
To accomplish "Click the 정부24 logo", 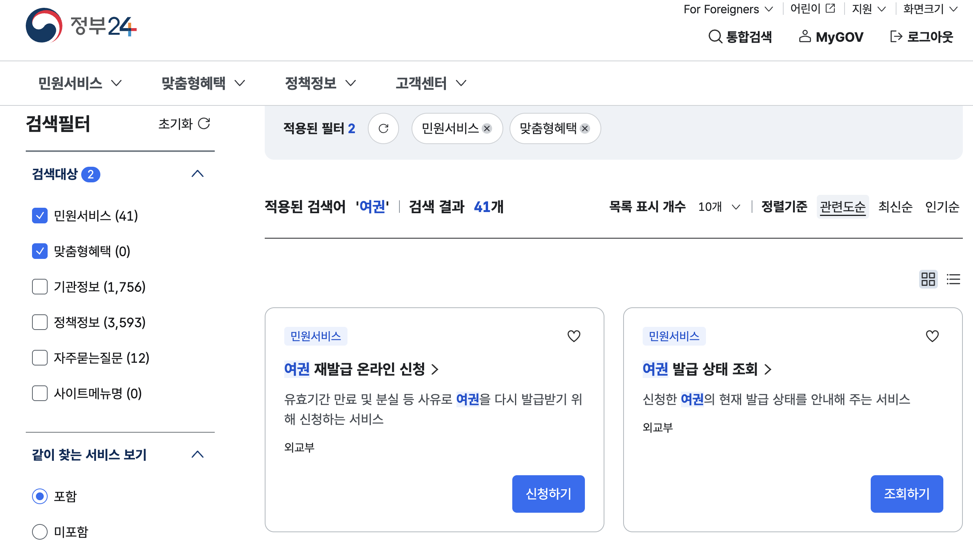I will pyautogui.click(x=81, y=26).
